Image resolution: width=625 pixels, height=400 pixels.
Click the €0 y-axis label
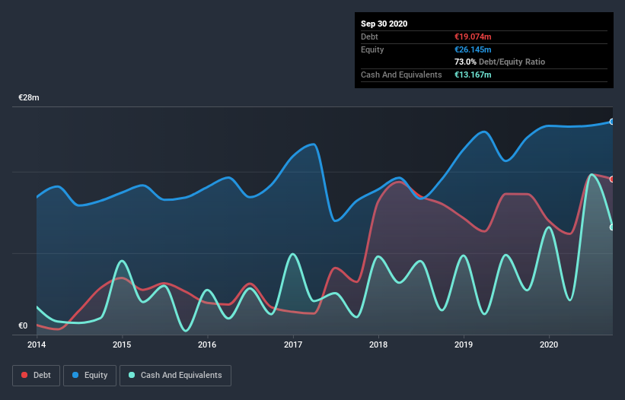(23, 325)
